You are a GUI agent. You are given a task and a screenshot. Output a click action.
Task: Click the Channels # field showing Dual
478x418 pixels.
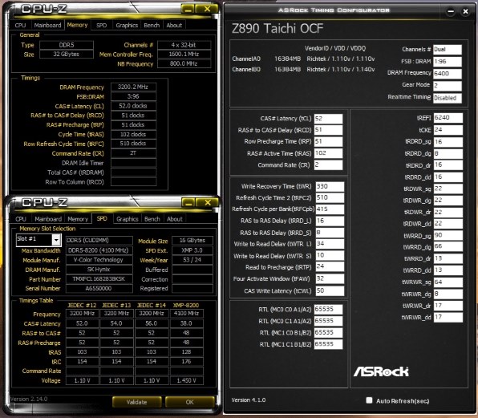coord(448,50)
